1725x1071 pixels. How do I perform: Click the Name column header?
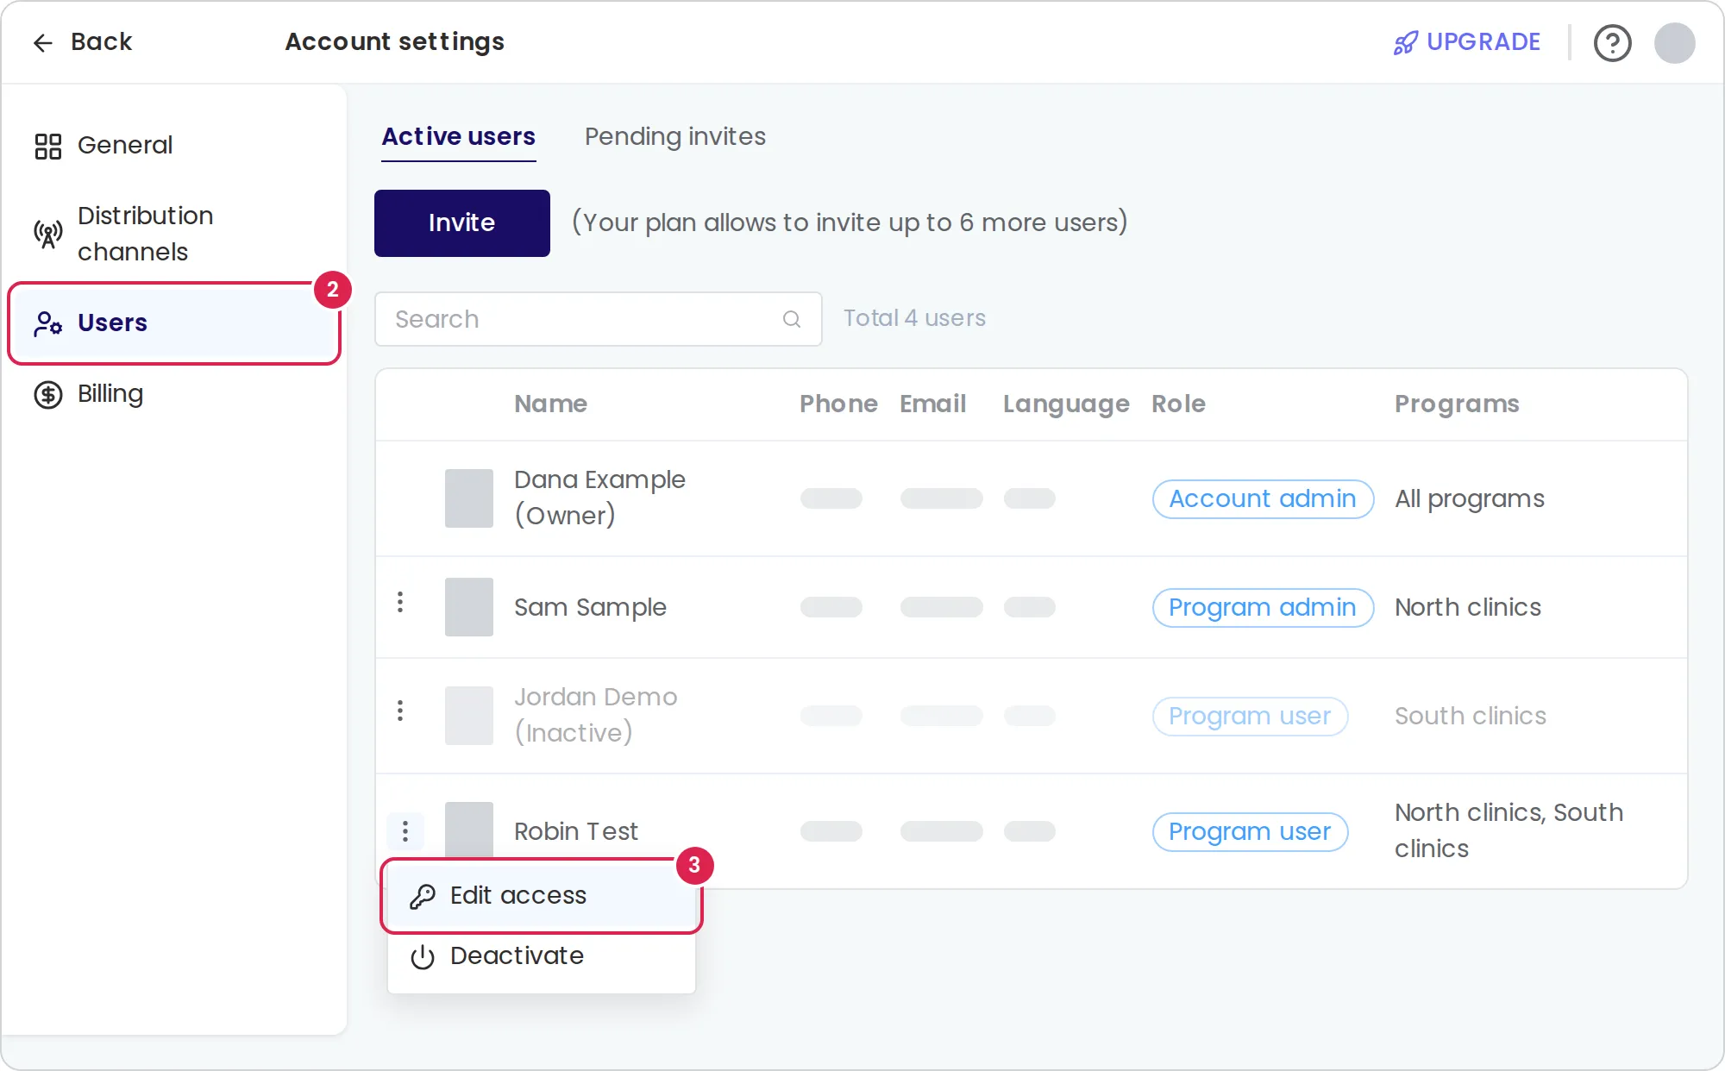coord(550,404)
